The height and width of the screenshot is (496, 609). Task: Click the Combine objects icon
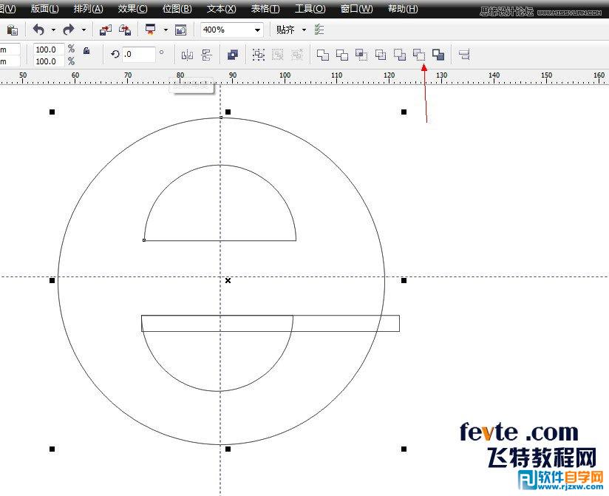(232, 54)
